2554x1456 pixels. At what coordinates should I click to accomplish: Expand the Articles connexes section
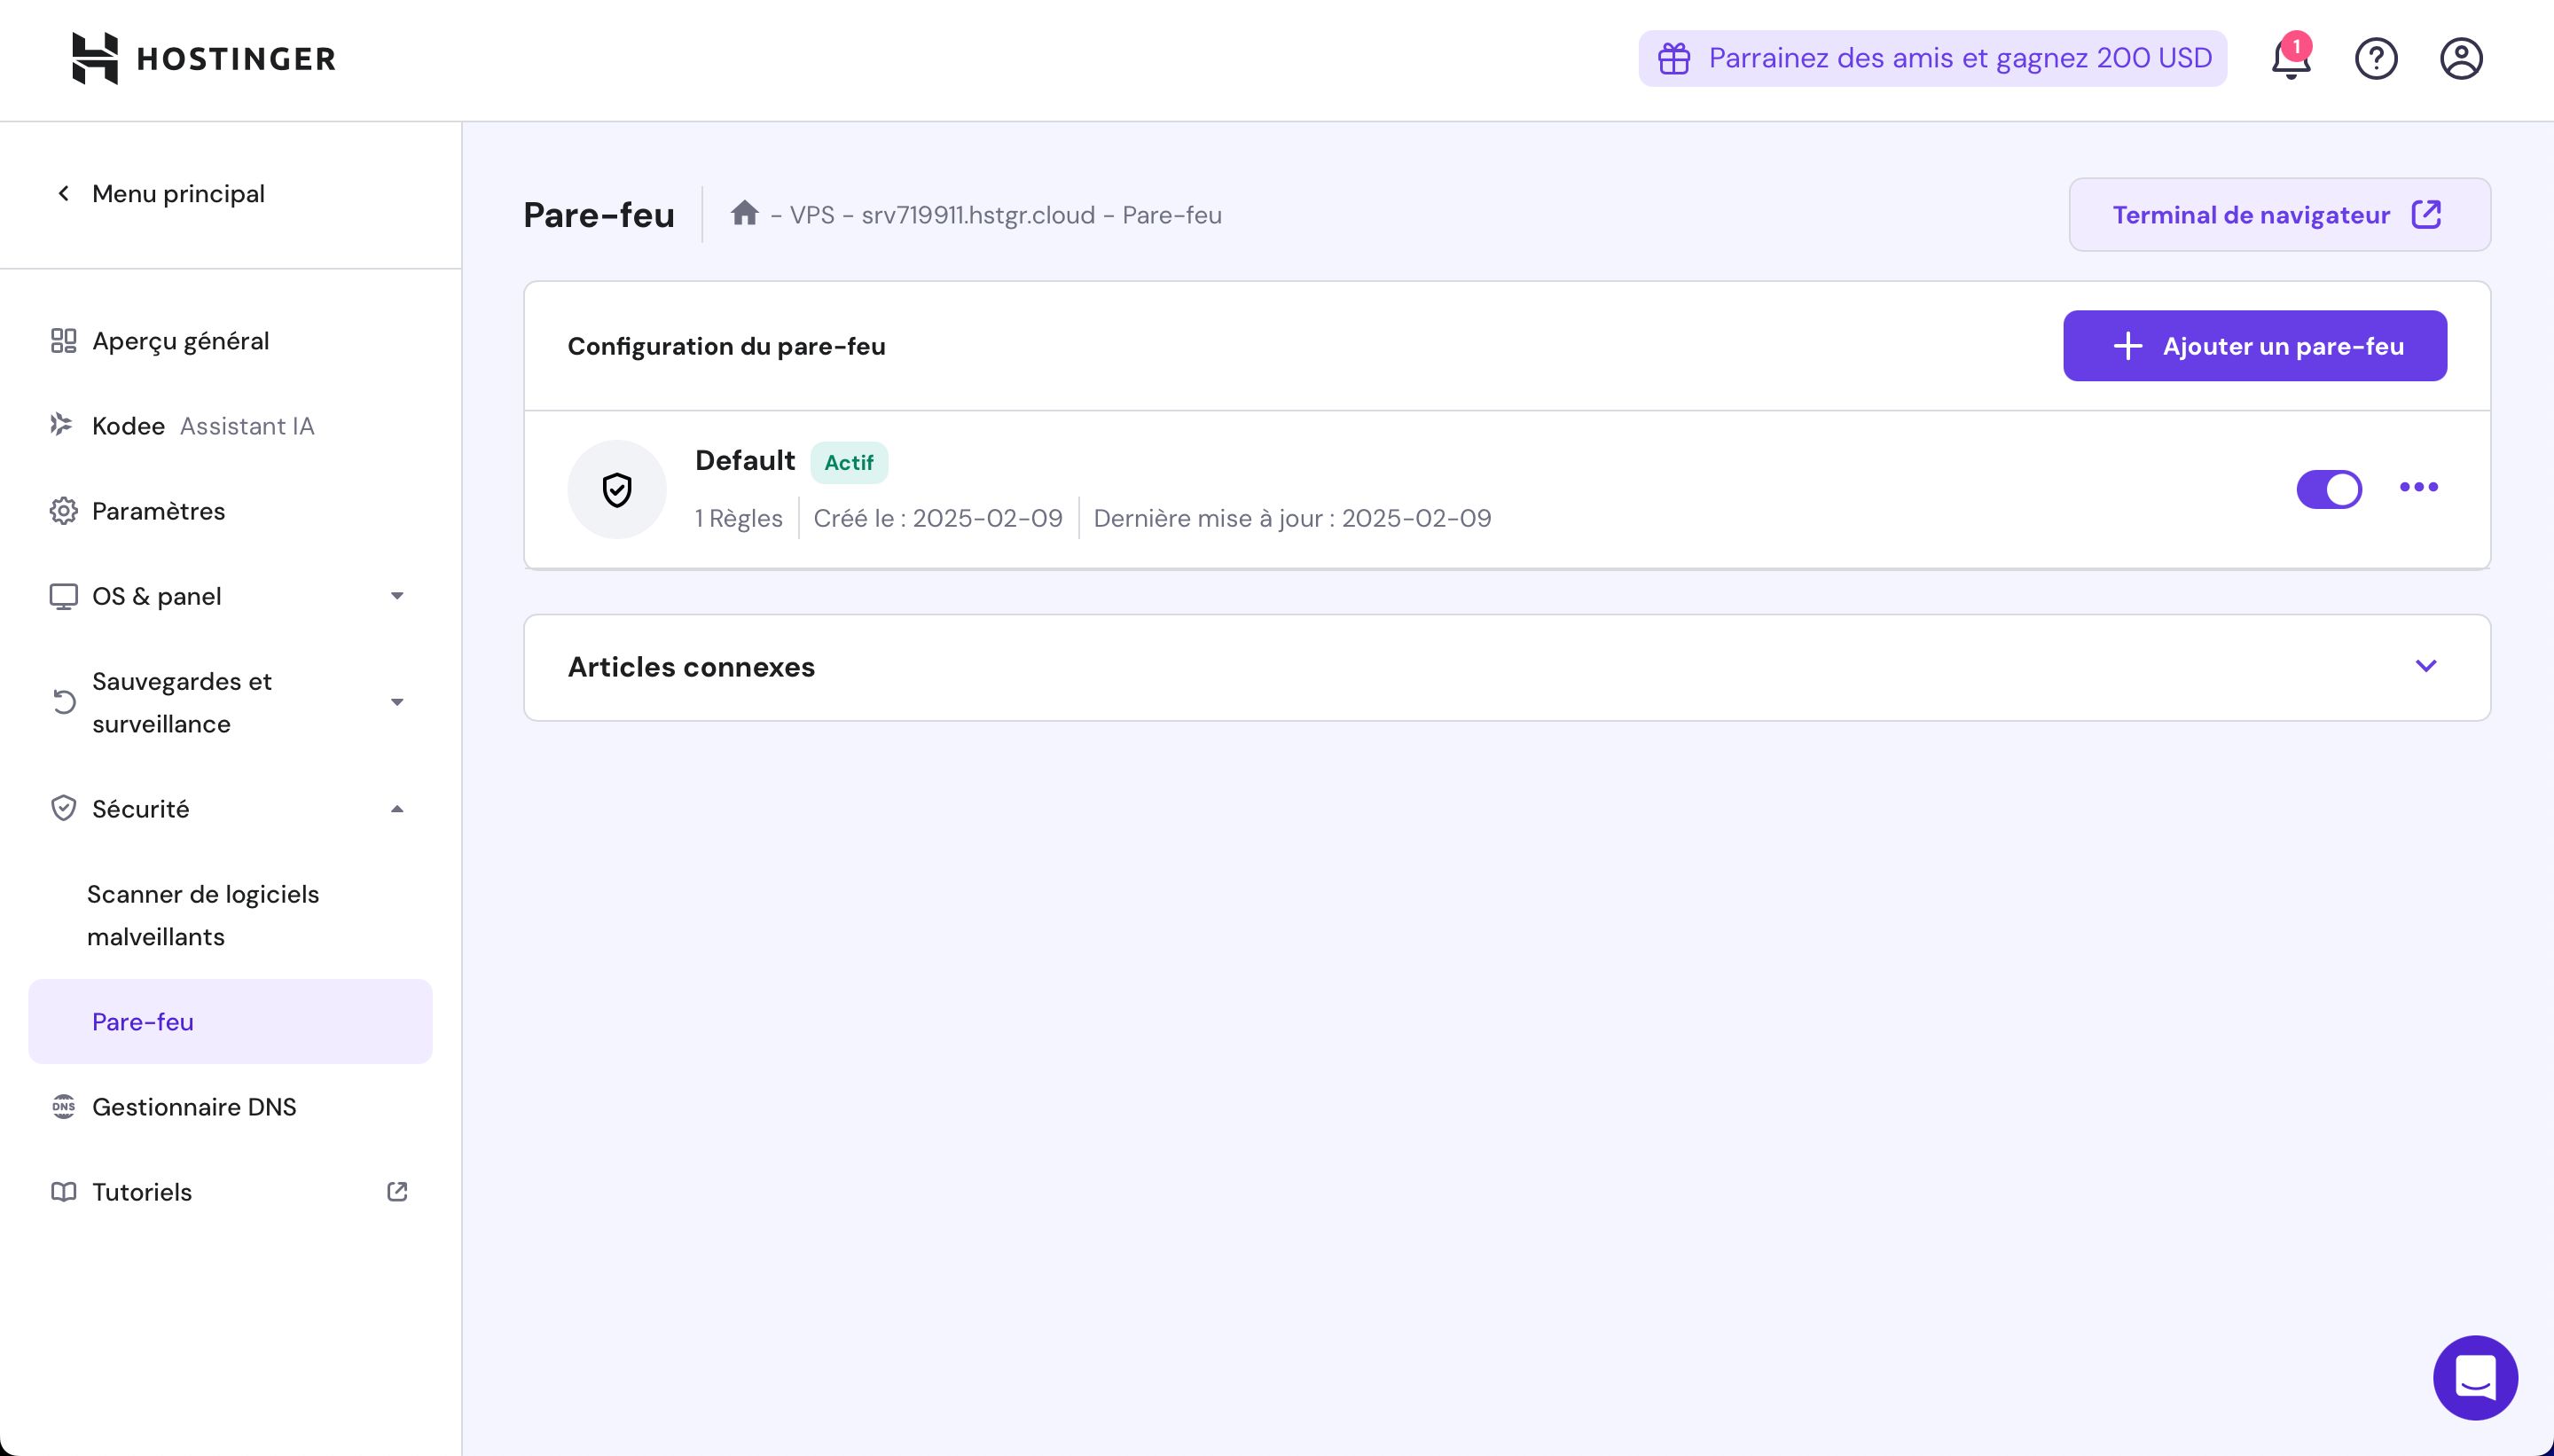[x=2426, y=667]
